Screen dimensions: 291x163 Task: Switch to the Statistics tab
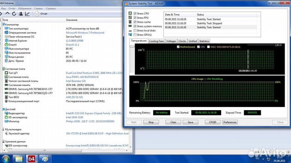tap(204, 41)
